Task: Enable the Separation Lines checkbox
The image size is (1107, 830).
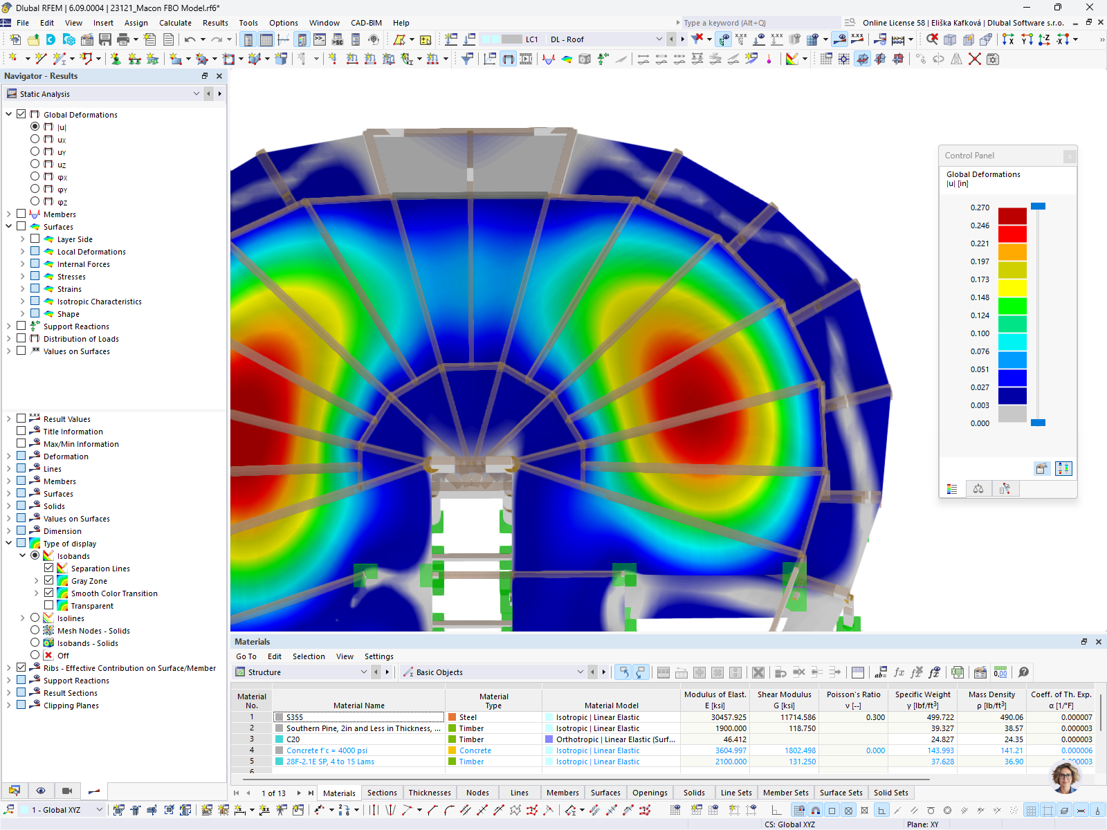Action: coord(48,568)
